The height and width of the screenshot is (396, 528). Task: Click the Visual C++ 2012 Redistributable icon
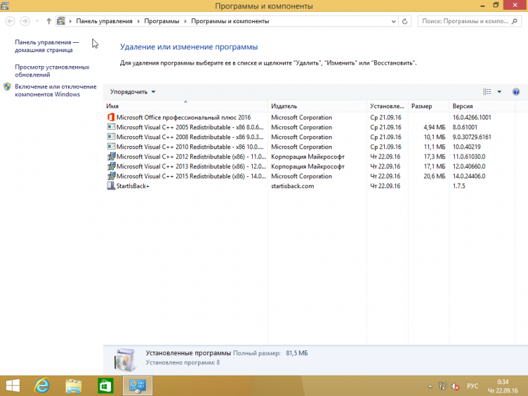coord(111,156)
